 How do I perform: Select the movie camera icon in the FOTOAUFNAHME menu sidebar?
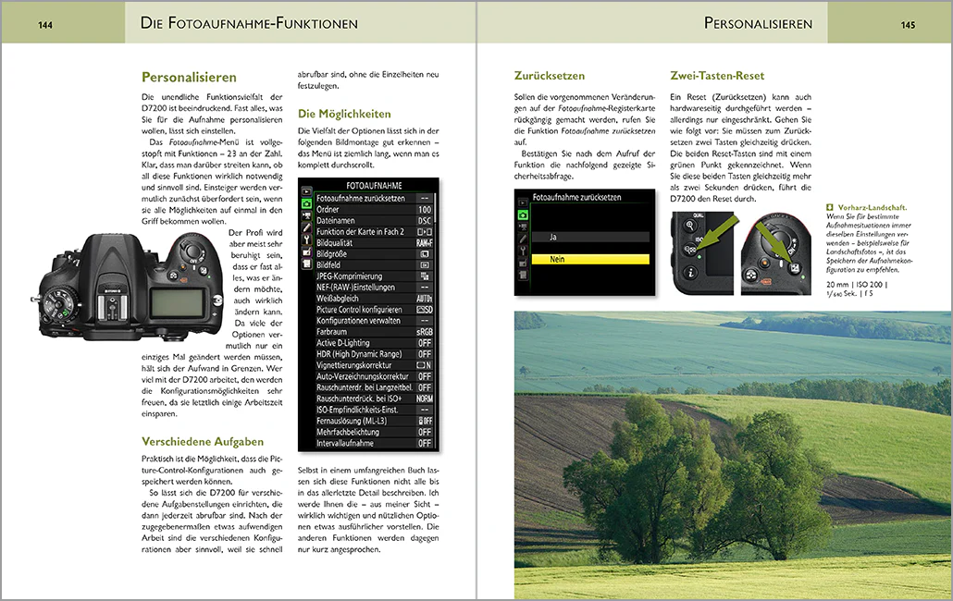306,216
